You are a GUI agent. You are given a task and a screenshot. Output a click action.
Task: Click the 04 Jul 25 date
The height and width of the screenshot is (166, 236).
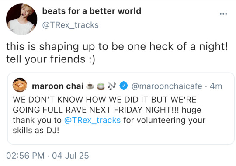point(70,156)
